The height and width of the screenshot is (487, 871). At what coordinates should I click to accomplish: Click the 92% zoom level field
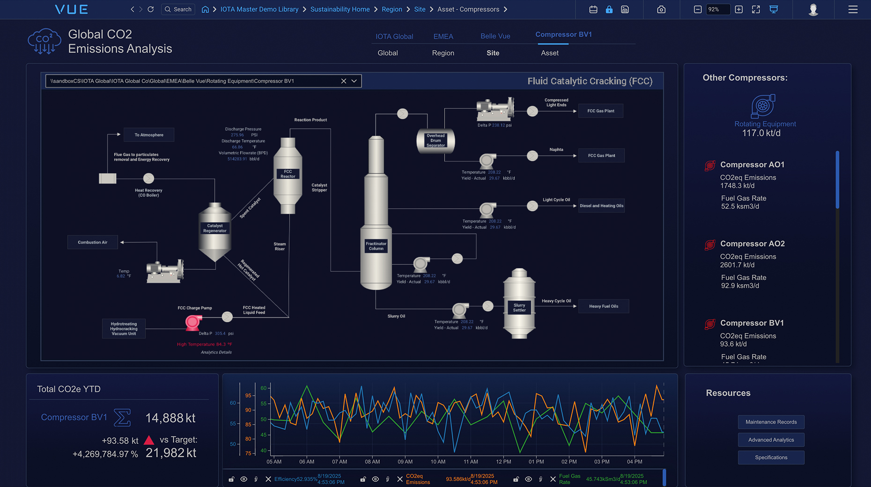coord(718,9)
